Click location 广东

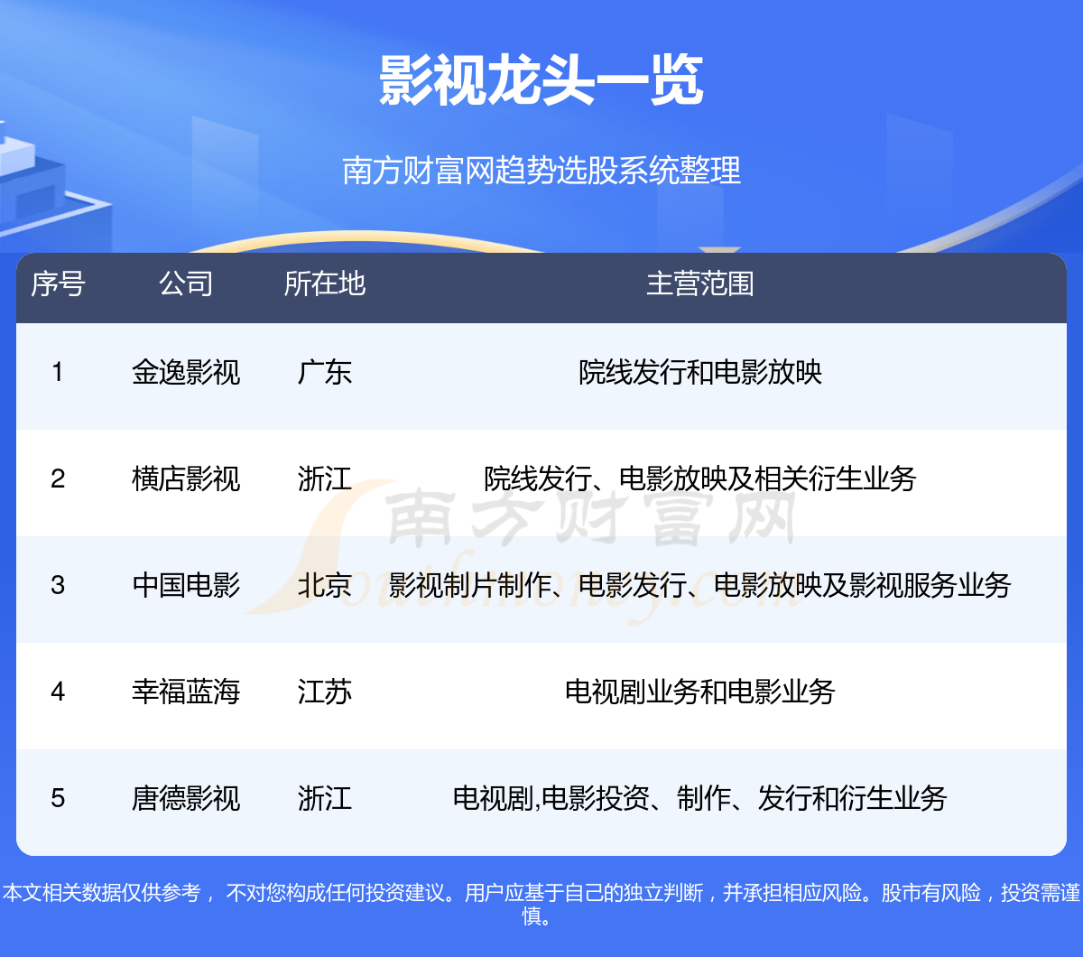(325, 372)
